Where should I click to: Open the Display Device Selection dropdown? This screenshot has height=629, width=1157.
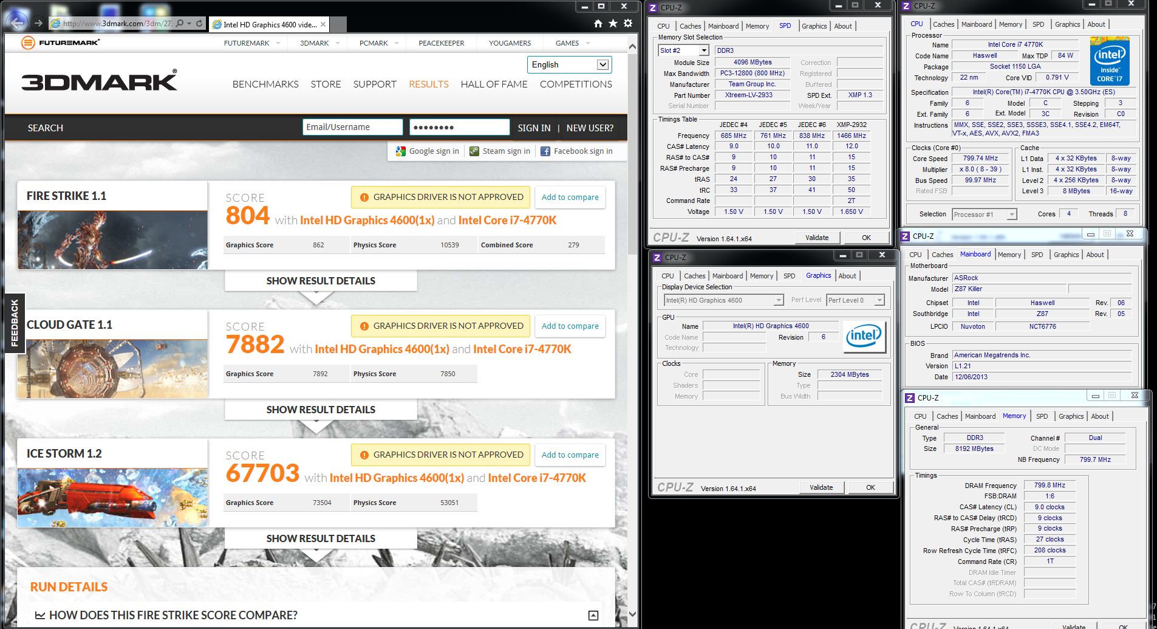coord(723,300)
